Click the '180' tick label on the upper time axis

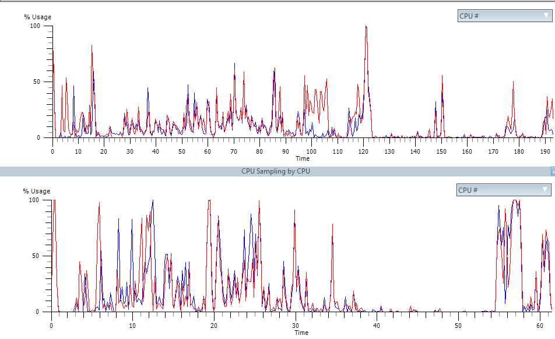tap(519, 151)
